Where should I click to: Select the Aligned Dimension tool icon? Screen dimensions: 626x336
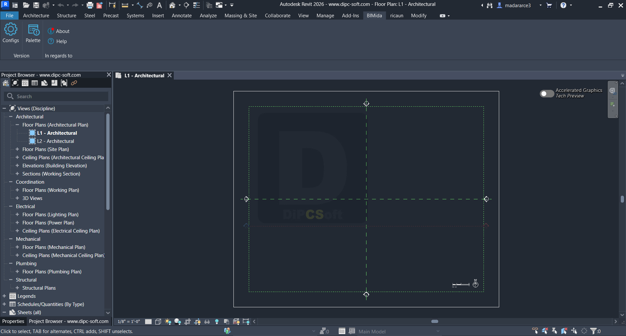140,5
